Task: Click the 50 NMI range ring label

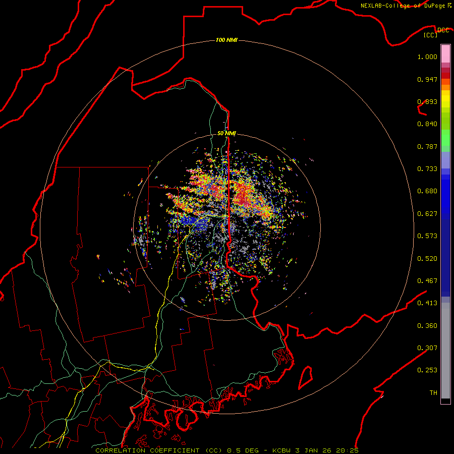Action: 226,133
